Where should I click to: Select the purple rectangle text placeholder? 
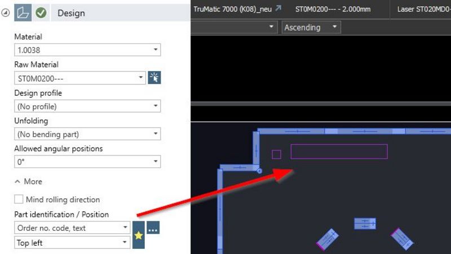pyautogui.click(x=339, y=151)
